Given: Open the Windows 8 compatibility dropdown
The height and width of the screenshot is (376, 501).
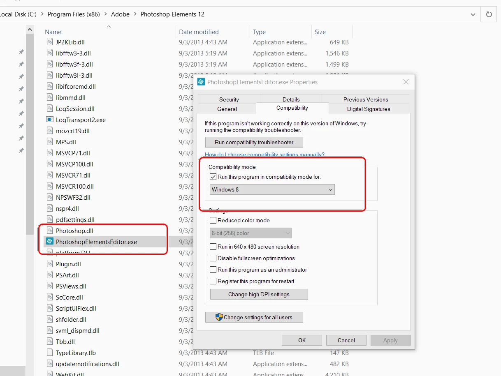Looking at the screenshot, I should 272,189.
